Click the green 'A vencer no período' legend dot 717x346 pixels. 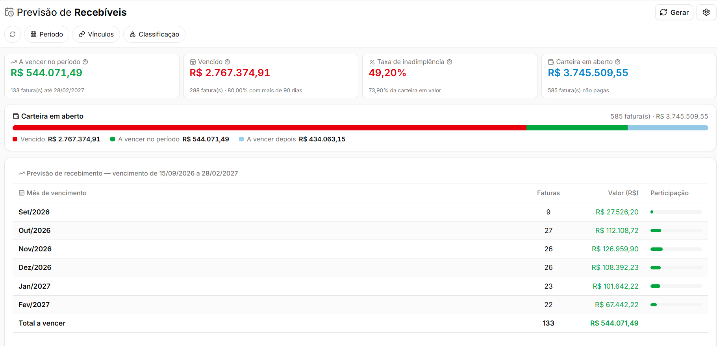click(113, 139)
